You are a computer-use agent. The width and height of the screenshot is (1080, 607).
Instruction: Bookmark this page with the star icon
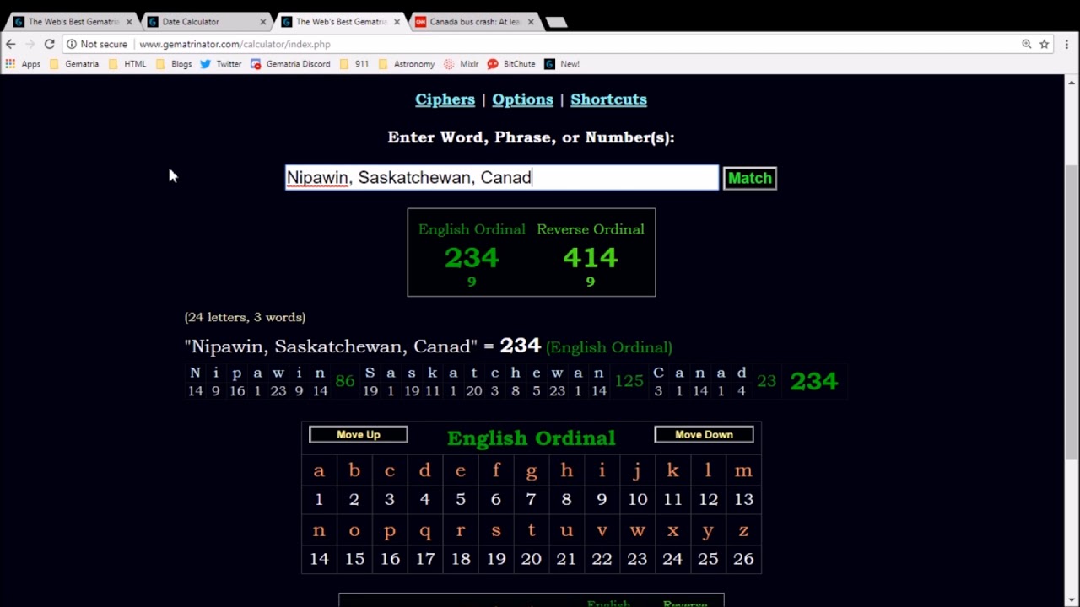pyautogui.click(x=1044, y=44)
